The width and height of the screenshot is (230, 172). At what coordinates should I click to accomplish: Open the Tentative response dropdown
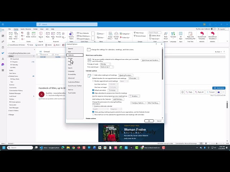pos(134,96)
